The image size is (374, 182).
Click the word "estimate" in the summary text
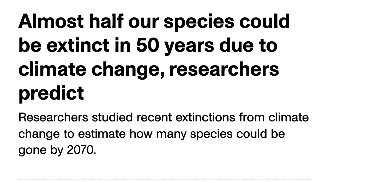(102, 134)
